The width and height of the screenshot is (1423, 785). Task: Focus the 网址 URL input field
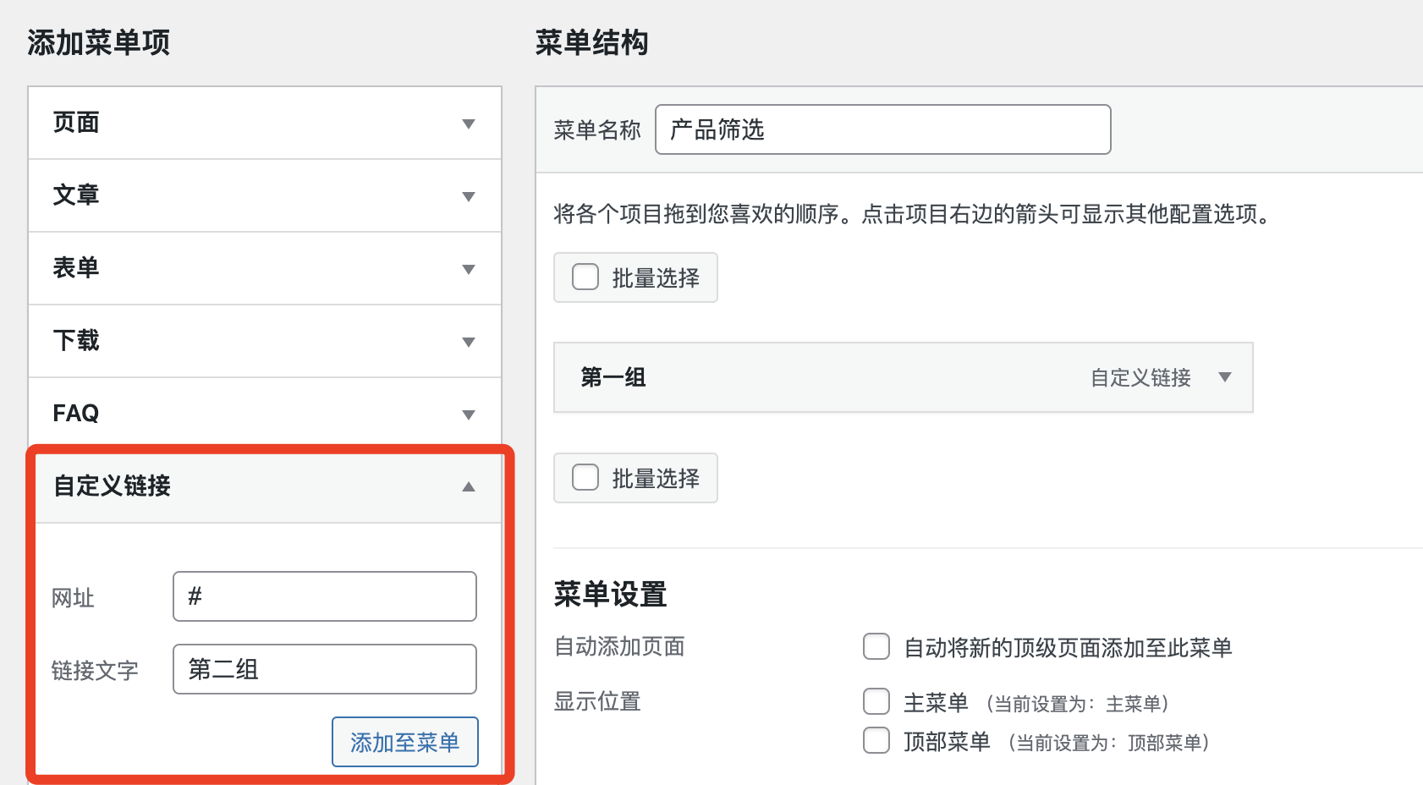(325, 596)
